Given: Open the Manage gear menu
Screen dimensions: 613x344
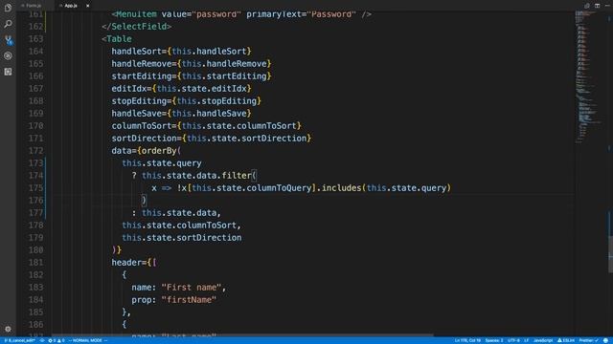Looking at the screenshot, I should [x=8, y=329].
